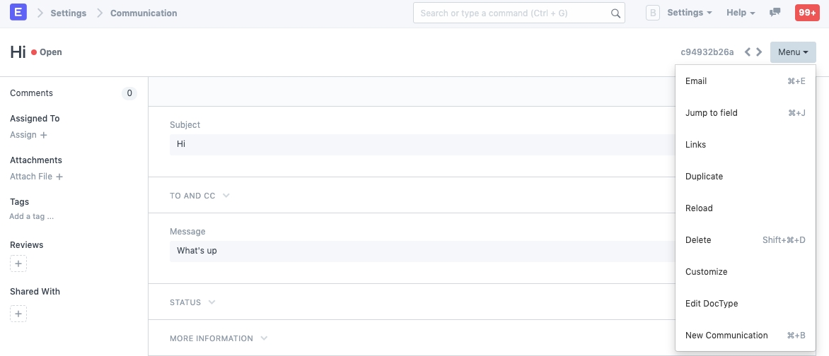The height and width of the screenshot is (356, 829).
Task: Add a review with plus button
Action: pos(18,263)
